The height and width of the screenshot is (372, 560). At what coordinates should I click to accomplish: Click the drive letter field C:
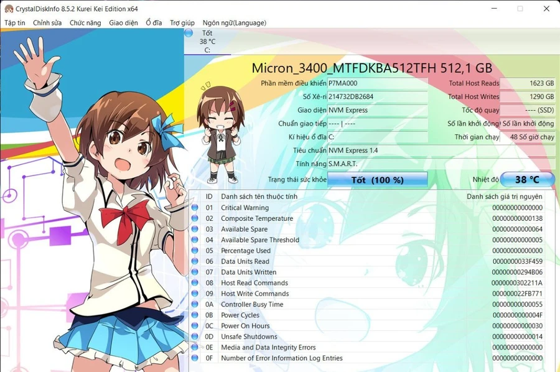tap(378, 137)
